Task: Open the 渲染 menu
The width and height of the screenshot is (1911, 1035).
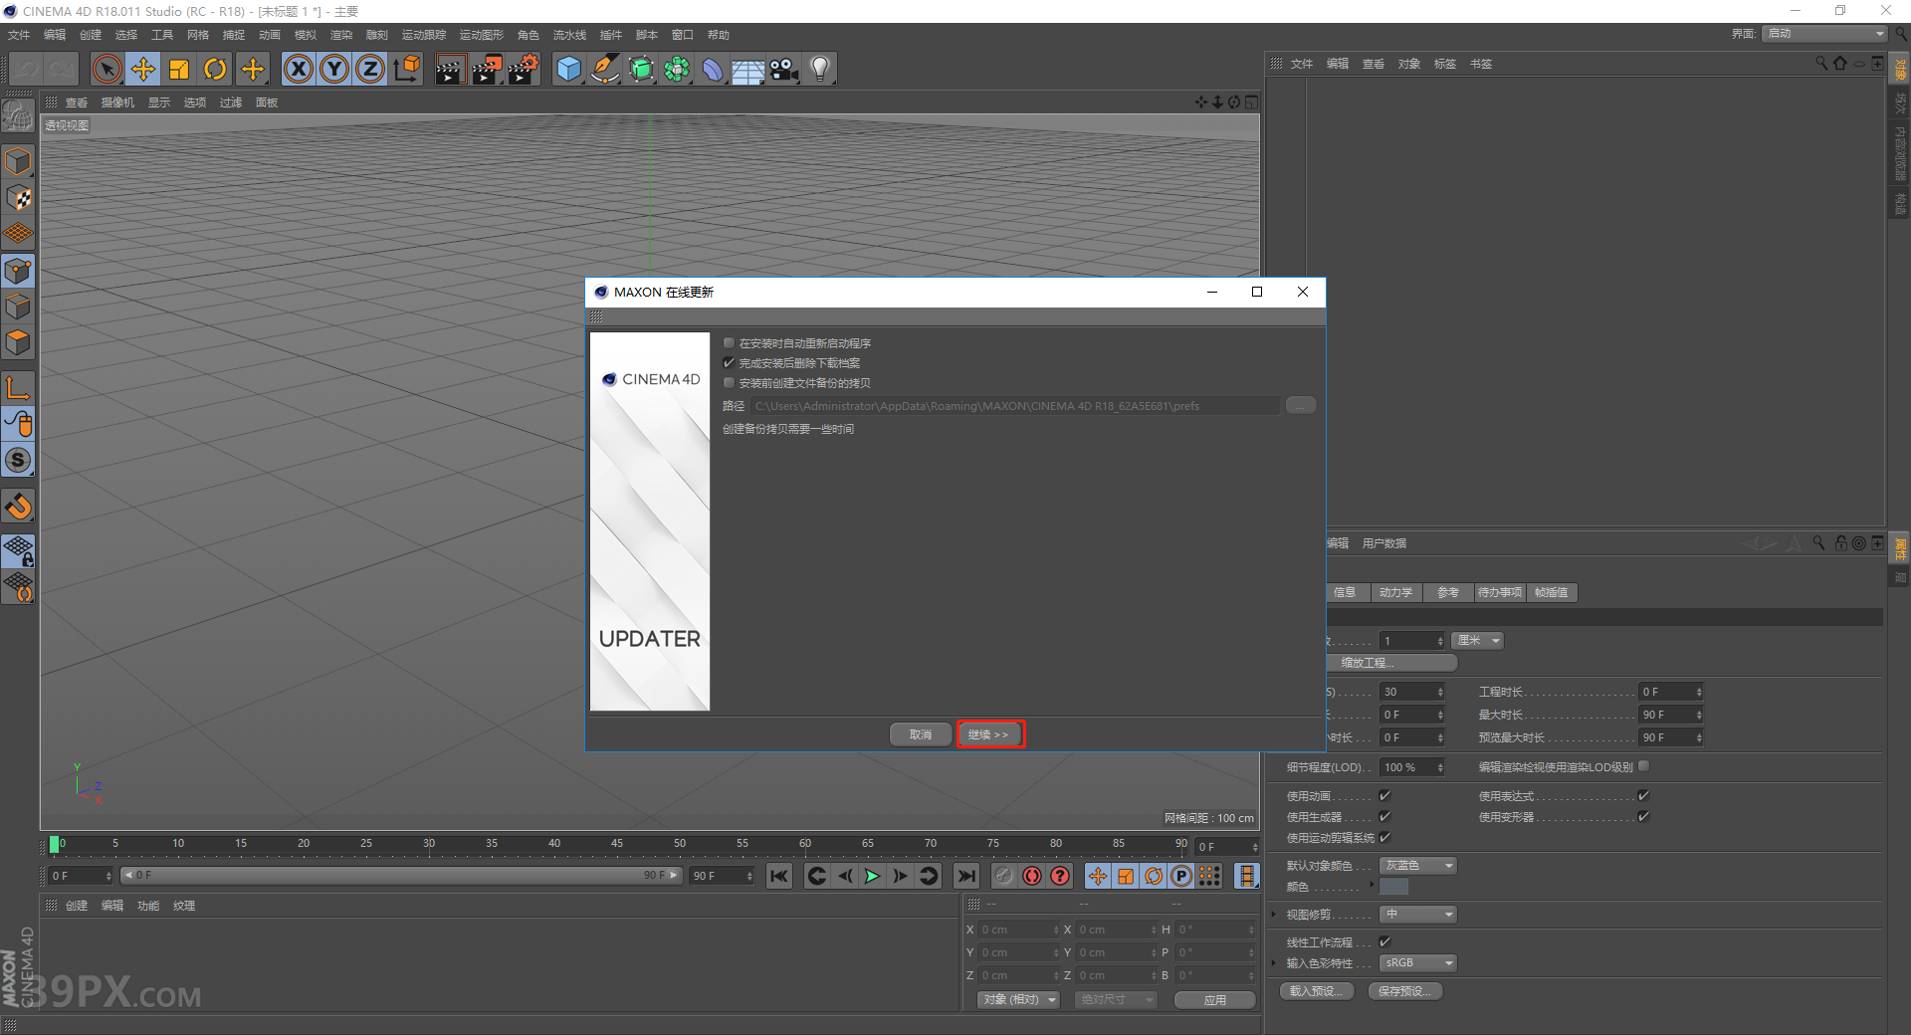Action: [x=341, y=34]
